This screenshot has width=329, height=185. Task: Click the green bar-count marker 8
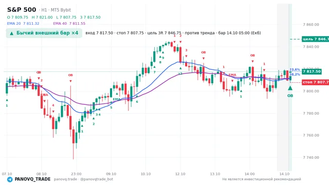(x=160, y=62)
